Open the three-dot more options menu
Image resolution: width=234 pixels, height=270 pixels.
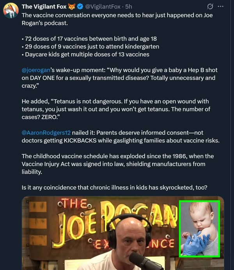(x=220, y=7)
